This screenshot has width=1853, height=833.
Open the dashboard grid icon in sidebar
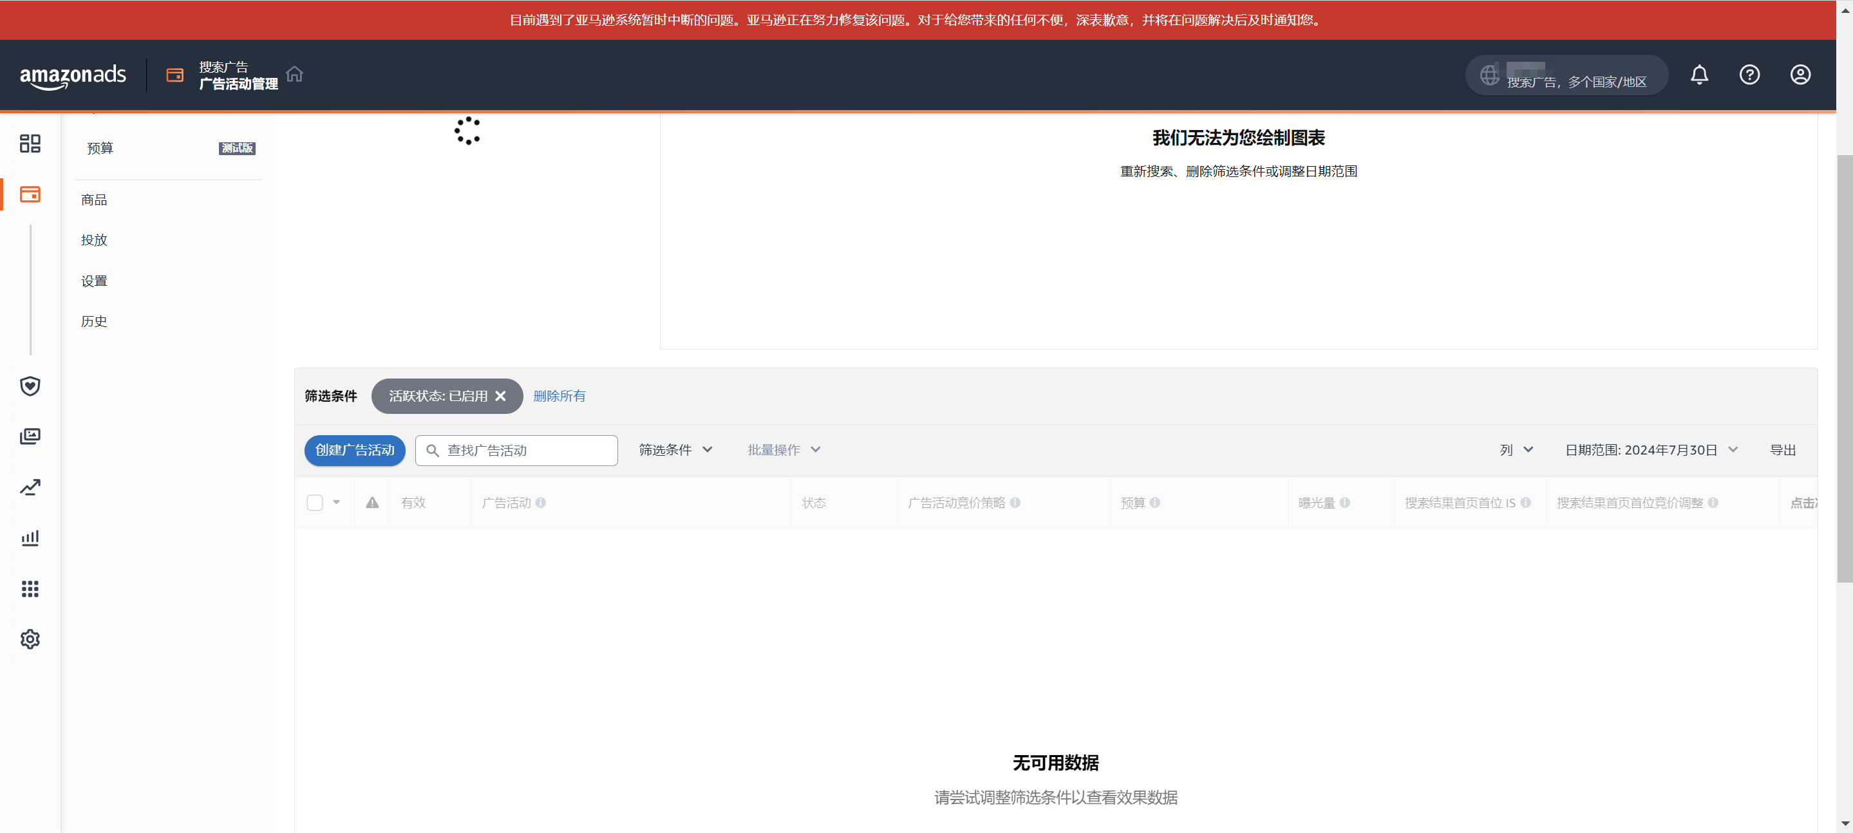(x=30, y=143)
